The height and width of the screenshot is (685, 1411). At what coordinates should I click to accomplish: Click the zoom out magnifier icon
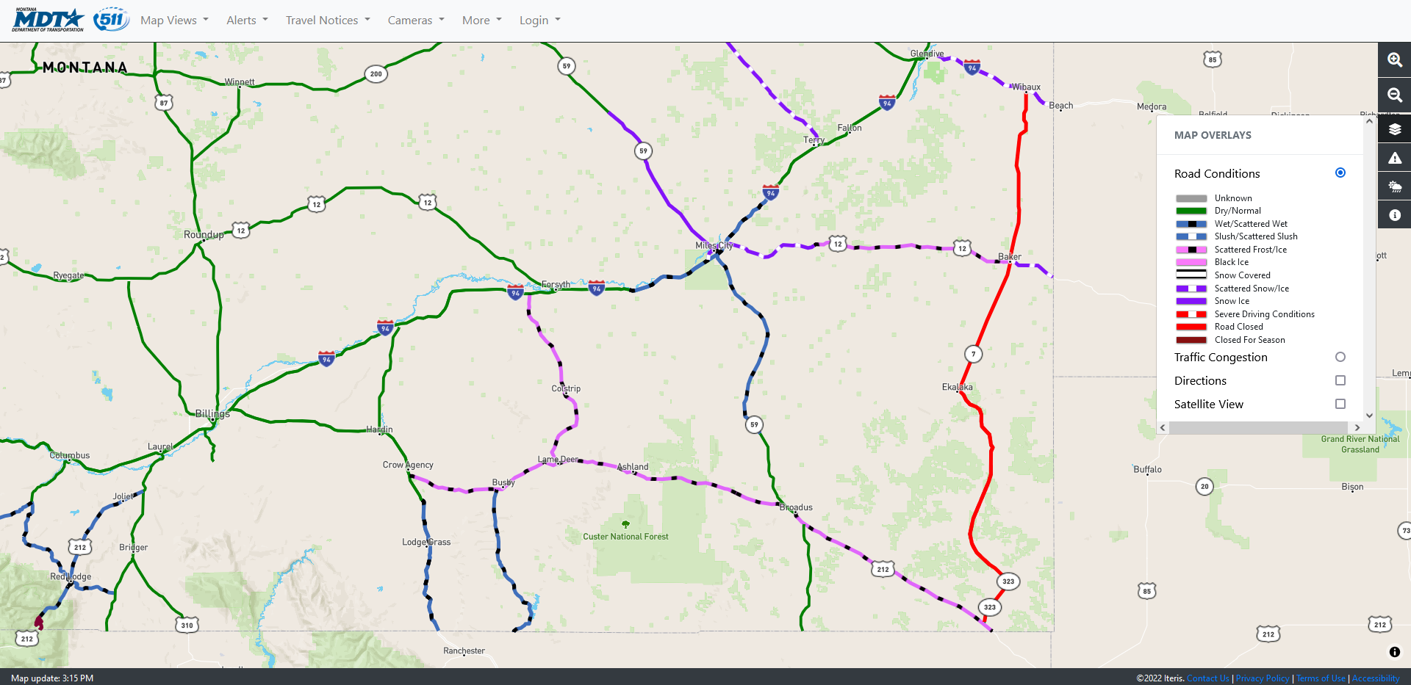coord(1394,95)
